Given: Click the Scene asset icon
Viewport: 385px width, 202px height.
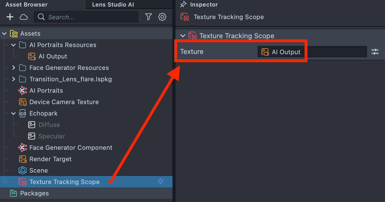Looking at the screenshot, I should 23,171.
